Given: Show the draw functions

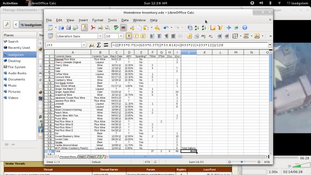Looking at the screenshot, I should pyautogui.click(x=220, y=28).
